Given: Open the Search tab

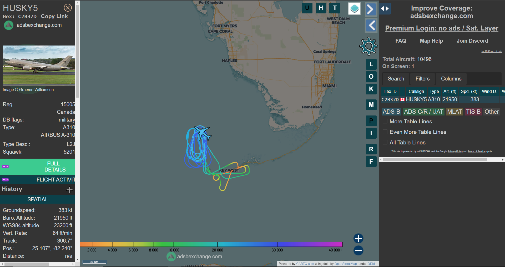Looking at the screenshot, I should pyautogui.click(x=396, y=79).
